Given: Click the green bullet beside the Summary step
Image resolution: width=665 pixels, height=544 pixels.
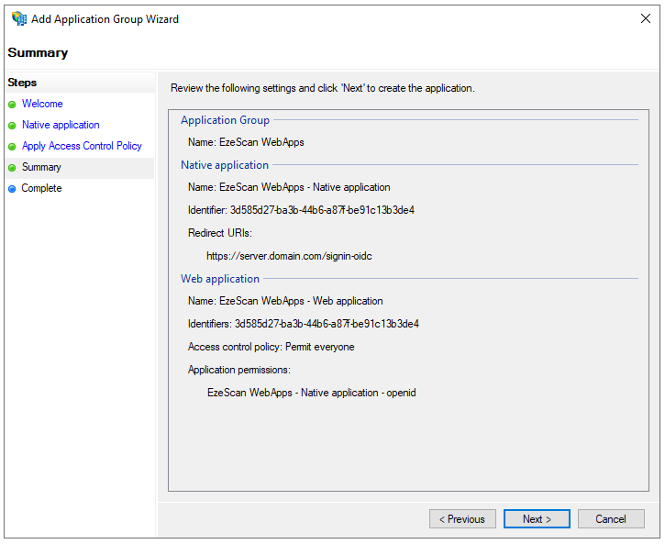Looking at the screenshot, I should pos(12,168).
